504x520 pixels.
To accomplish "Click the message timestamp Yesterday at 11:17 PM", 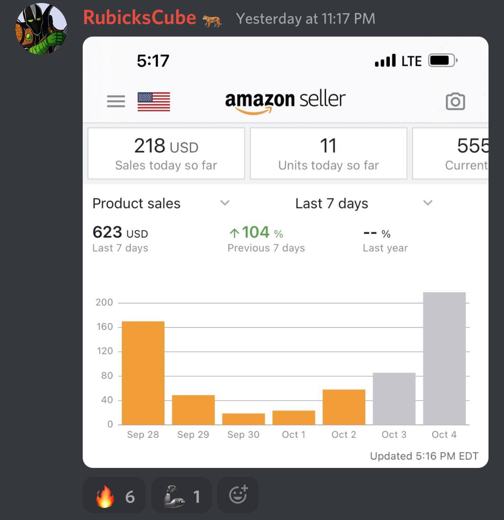I will (306, 19).
